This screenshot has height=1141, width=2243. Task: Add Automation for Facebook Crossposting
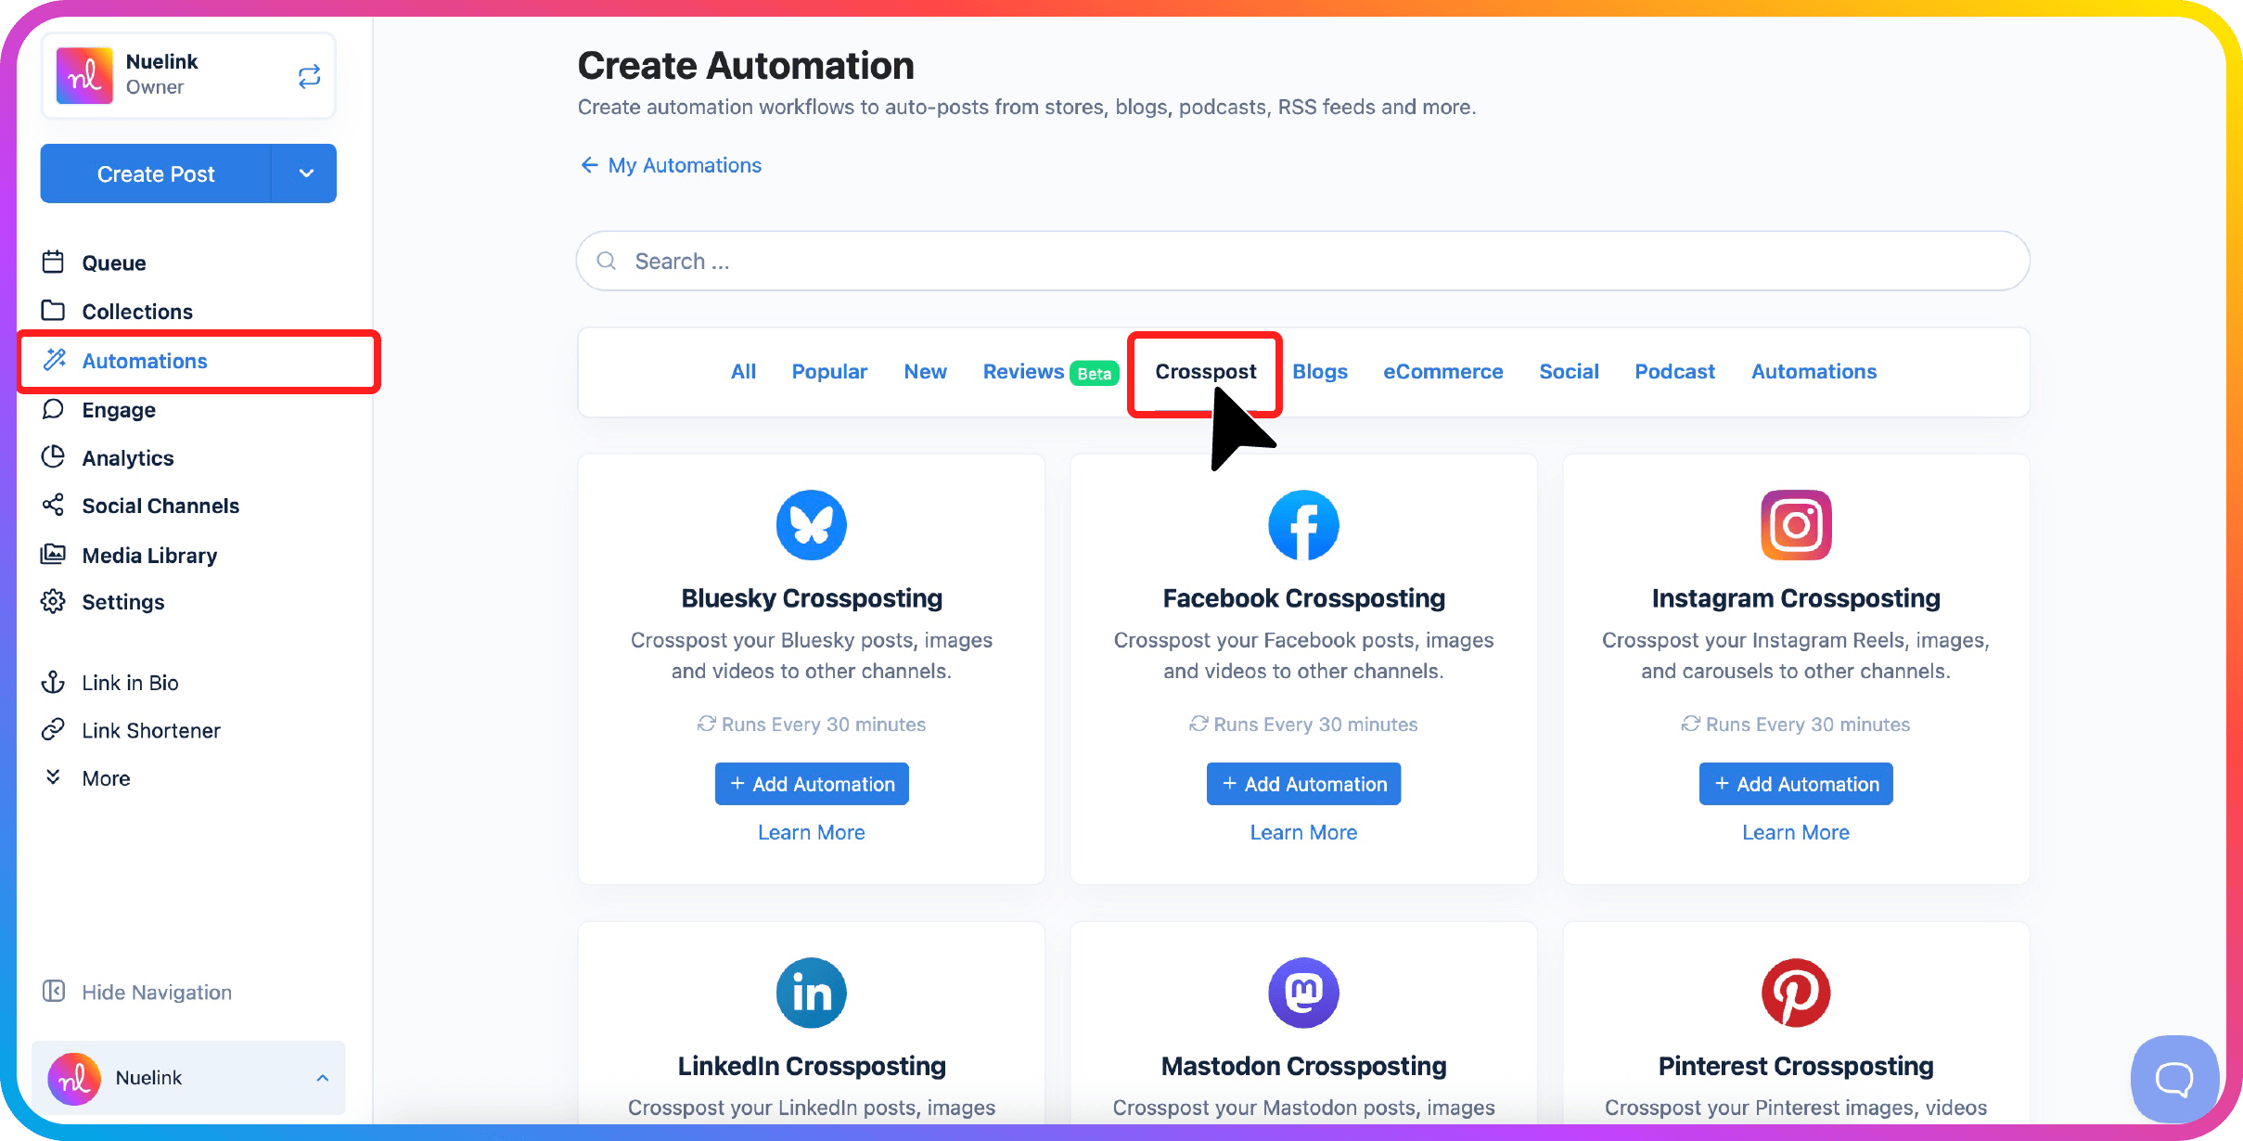[1303, 784]
